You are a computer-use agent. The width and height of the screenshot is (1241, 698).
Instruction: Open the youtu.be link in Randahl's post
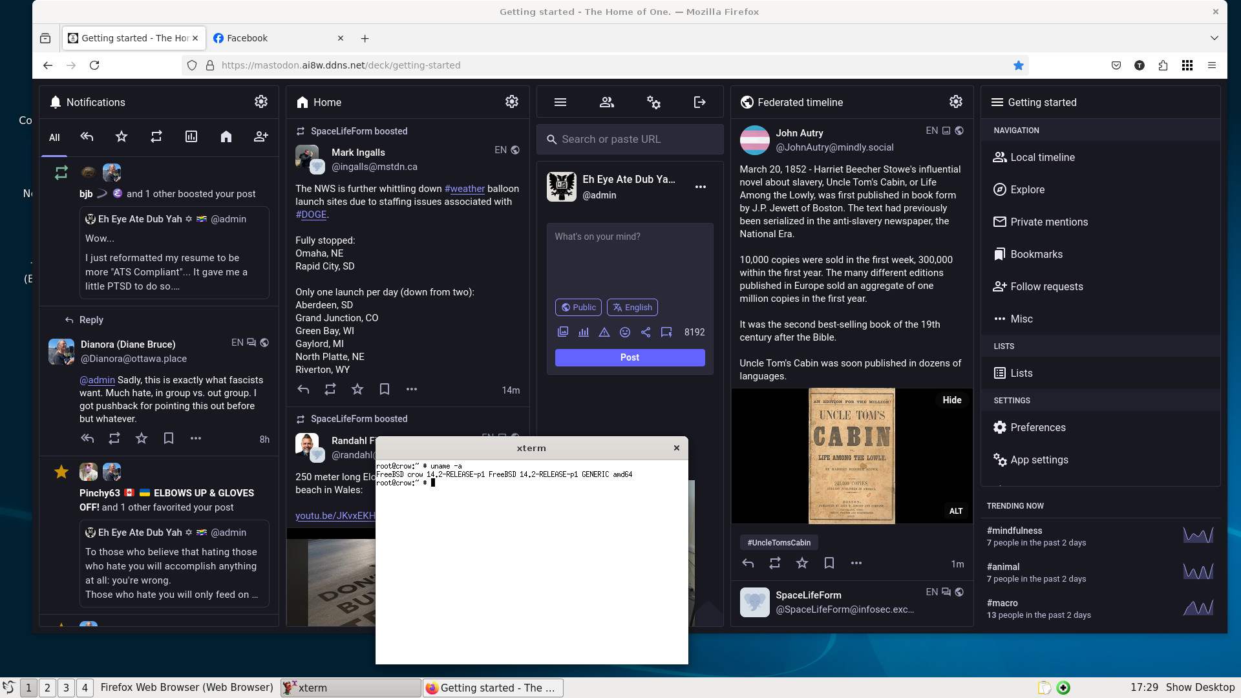[335, 516]
